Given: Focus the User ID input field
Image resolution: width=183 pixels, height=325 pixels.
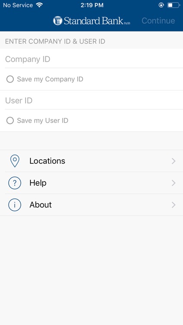Looking at the screenshot, I should click(91, 101).
